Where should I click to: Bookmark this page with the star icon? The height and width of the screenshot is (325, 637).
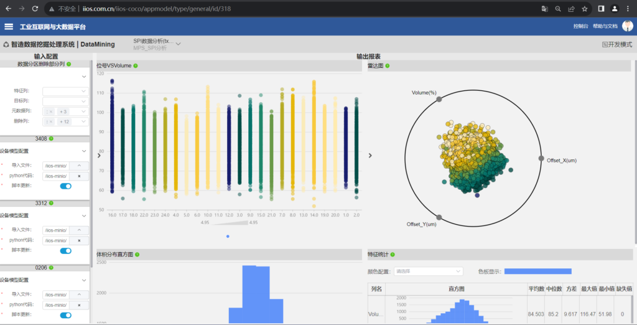click(585, 9)
